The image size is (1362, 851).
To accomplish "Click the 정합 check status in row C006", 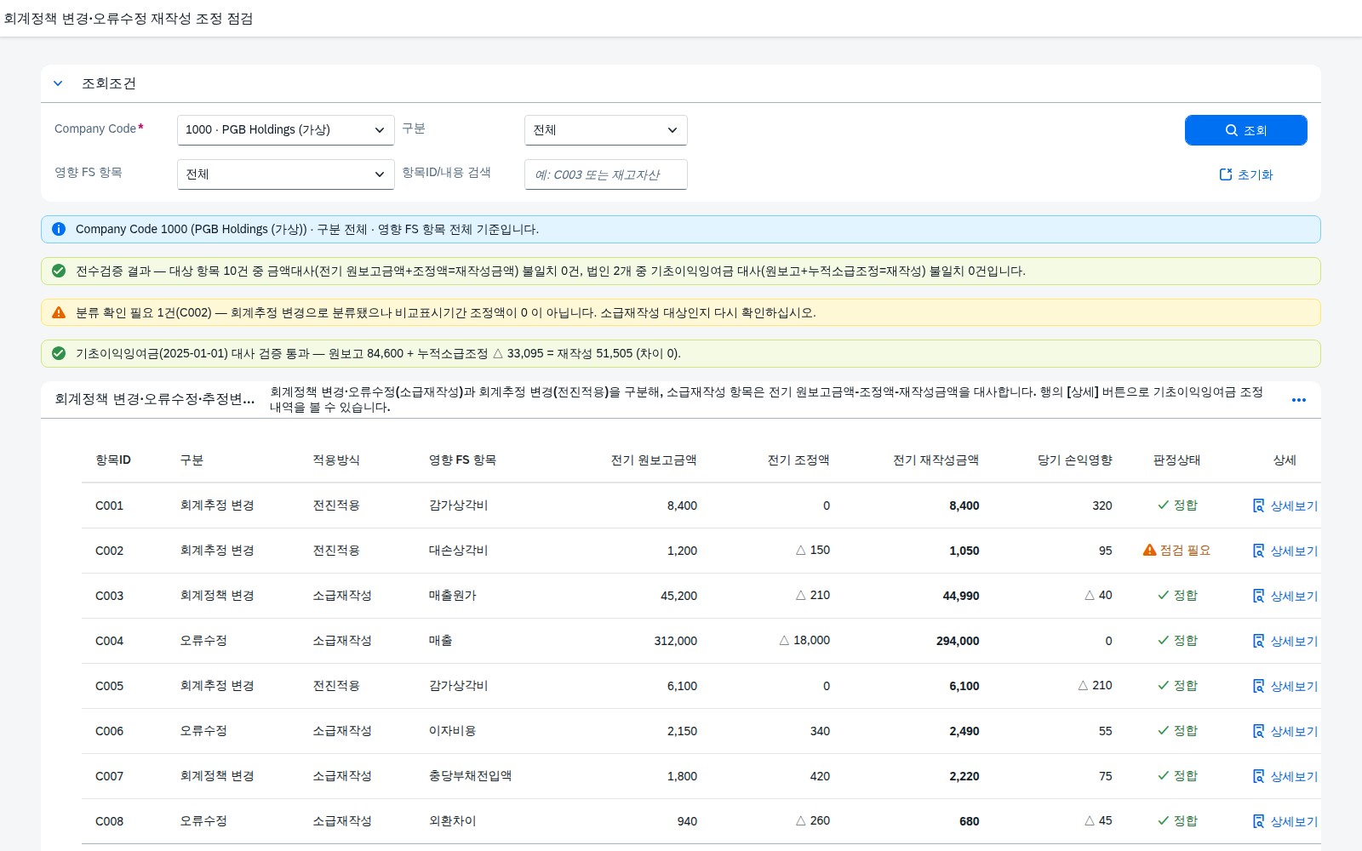I will tap(1177, 731).
